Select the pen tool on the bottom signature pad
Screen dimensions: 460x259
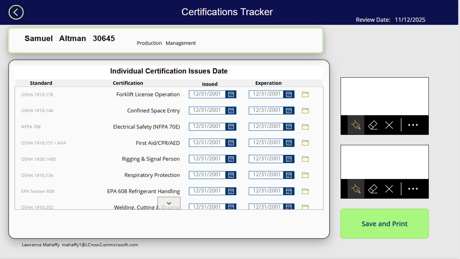[x=356, y=188]
